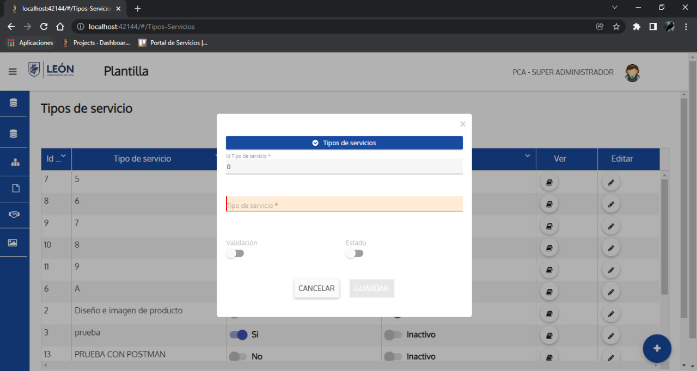
Task: Edit row with id 8
Action: [611, 204]
